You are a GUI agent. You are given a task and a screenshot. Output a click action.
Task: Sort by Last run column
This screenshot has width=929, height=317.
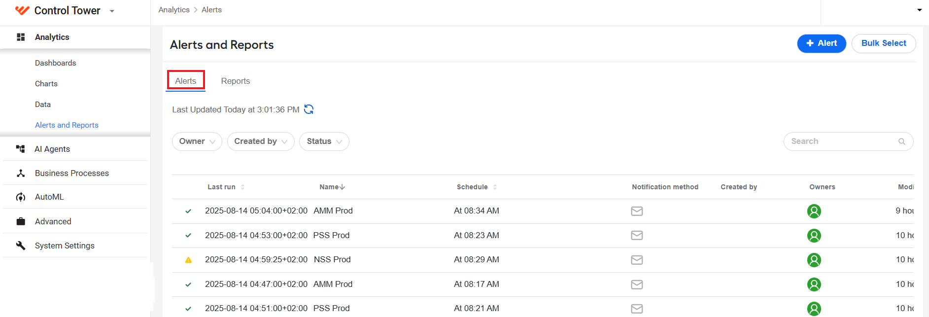226,187
